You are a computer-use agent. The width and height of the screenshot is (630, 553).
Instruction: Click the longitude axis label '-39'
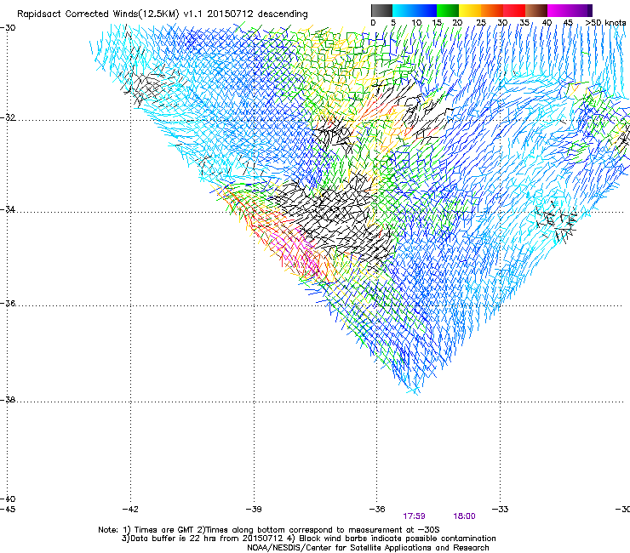point(254,510)
